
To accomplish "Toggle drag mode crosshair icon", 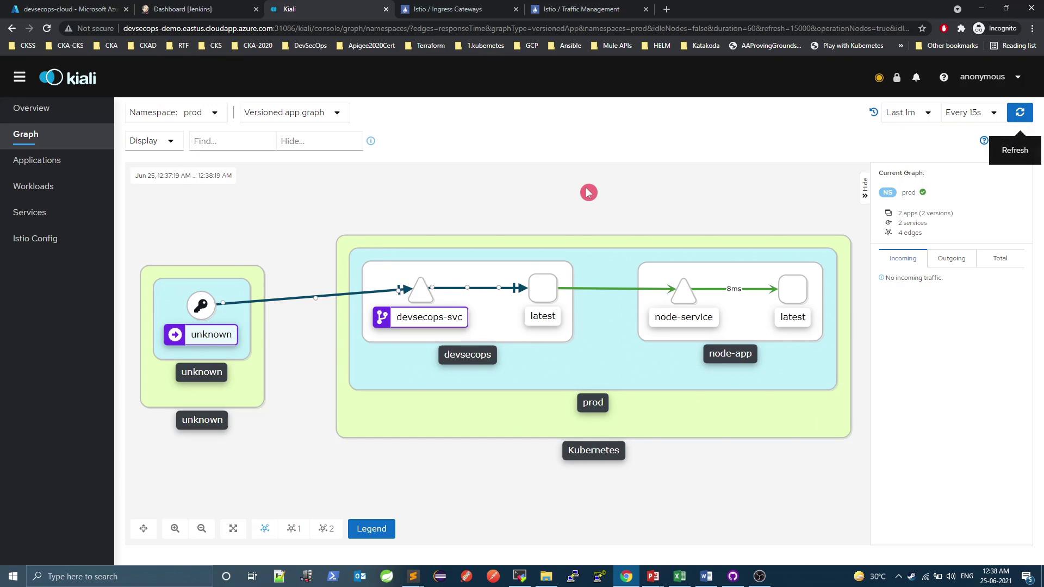I will (x=144, y=528).
